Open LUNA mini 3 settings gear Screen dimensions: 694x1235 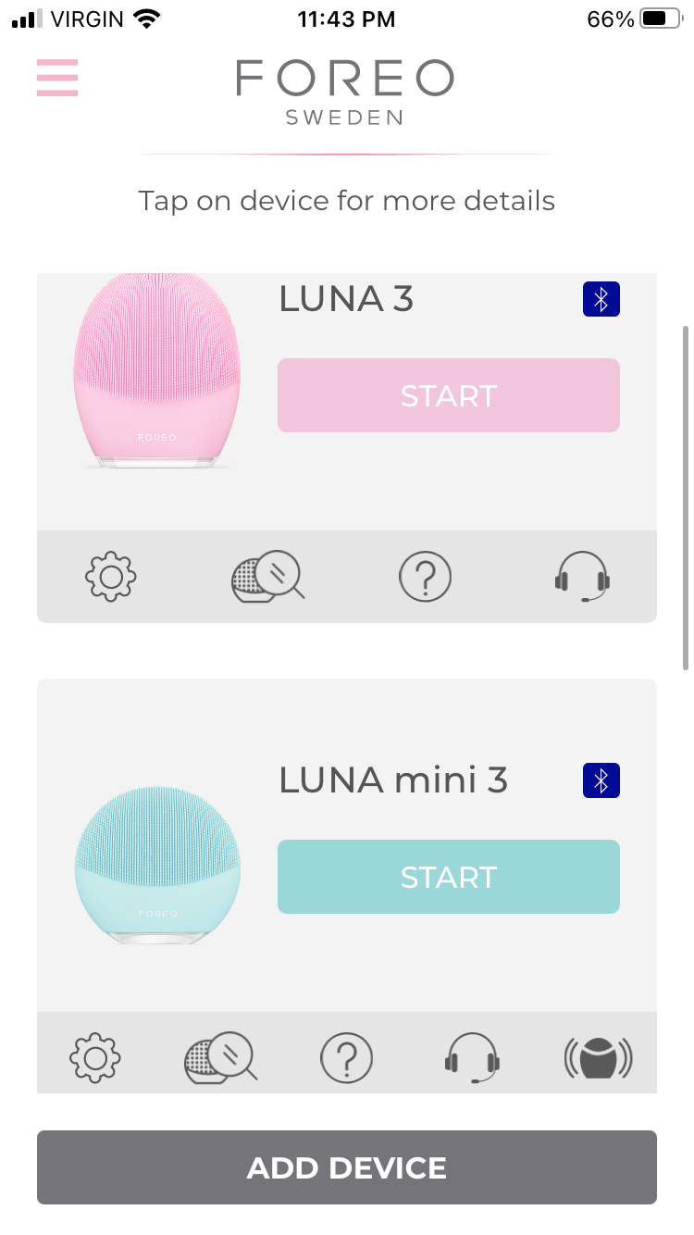click(95, 1056)
